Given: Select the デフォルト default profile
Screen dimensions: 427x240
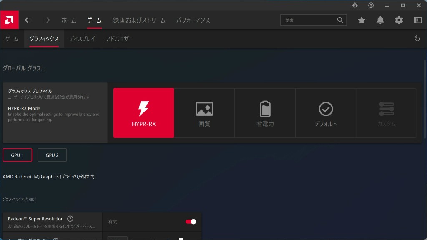Looking at the screenshot, I should pos(326,112).
